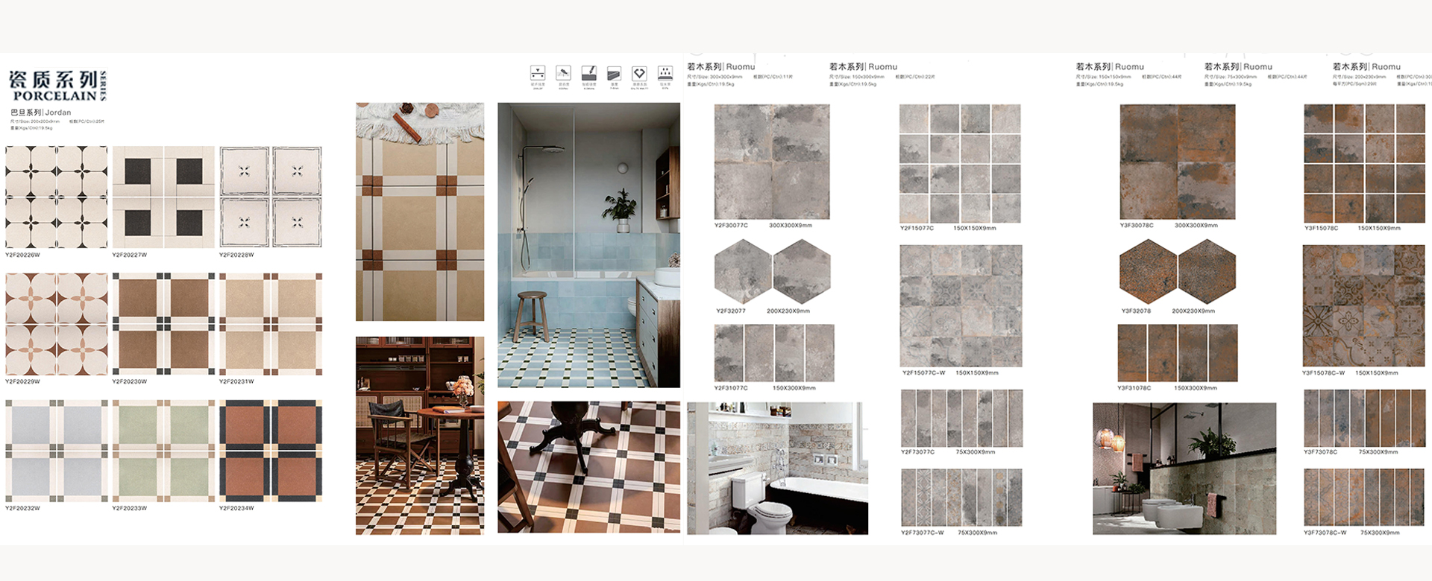Open rust hexagon tile Y3F32078
The width and height of the screenshot is (1432, 581).
[1178, 272]
